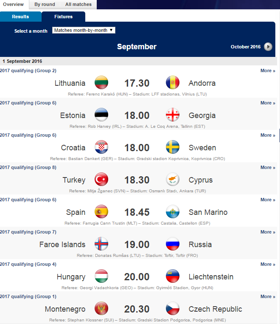Click the Turkey flag icon
This screenshot has height=324, width=280.
[101, 180]
